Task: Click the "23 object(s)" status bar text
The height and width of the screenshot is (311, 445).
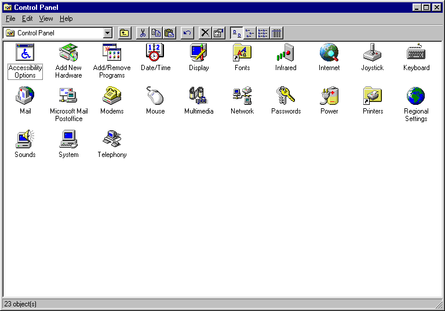Action: click(20, 304)
